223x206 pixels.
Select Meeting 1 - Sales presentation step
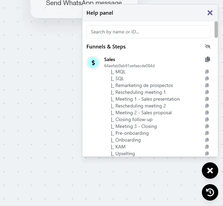(147, 99)
